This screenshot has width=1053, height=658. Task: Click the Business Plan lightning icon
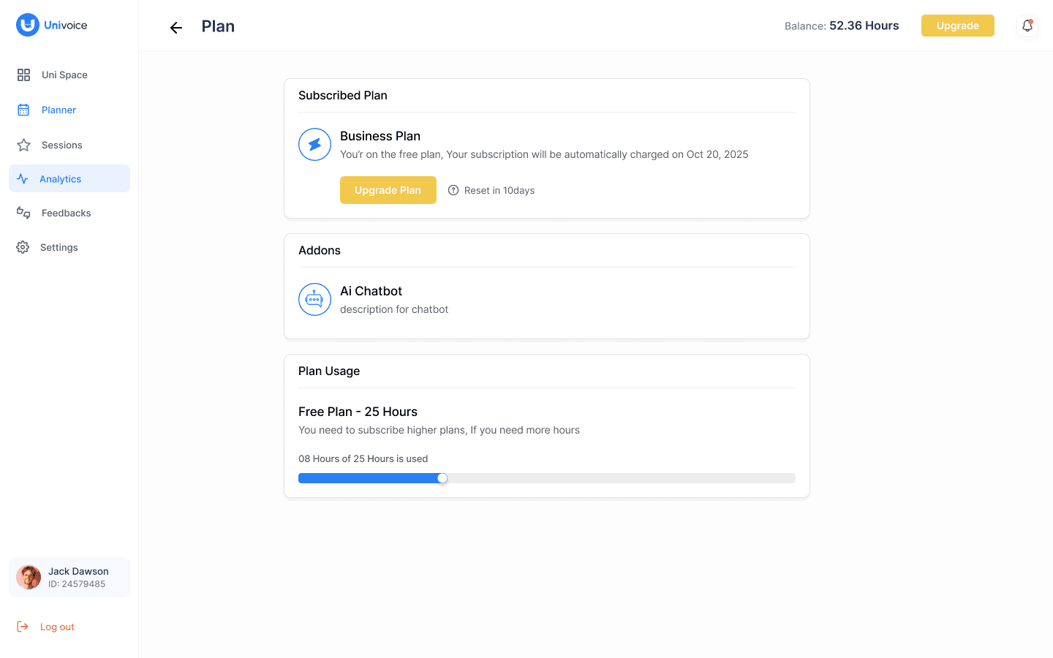[314, 144]
